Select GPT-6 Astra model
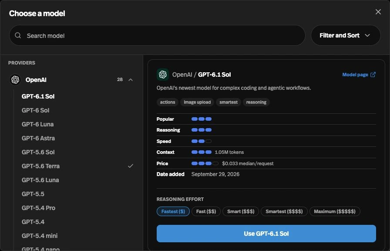 click(38, 138)
